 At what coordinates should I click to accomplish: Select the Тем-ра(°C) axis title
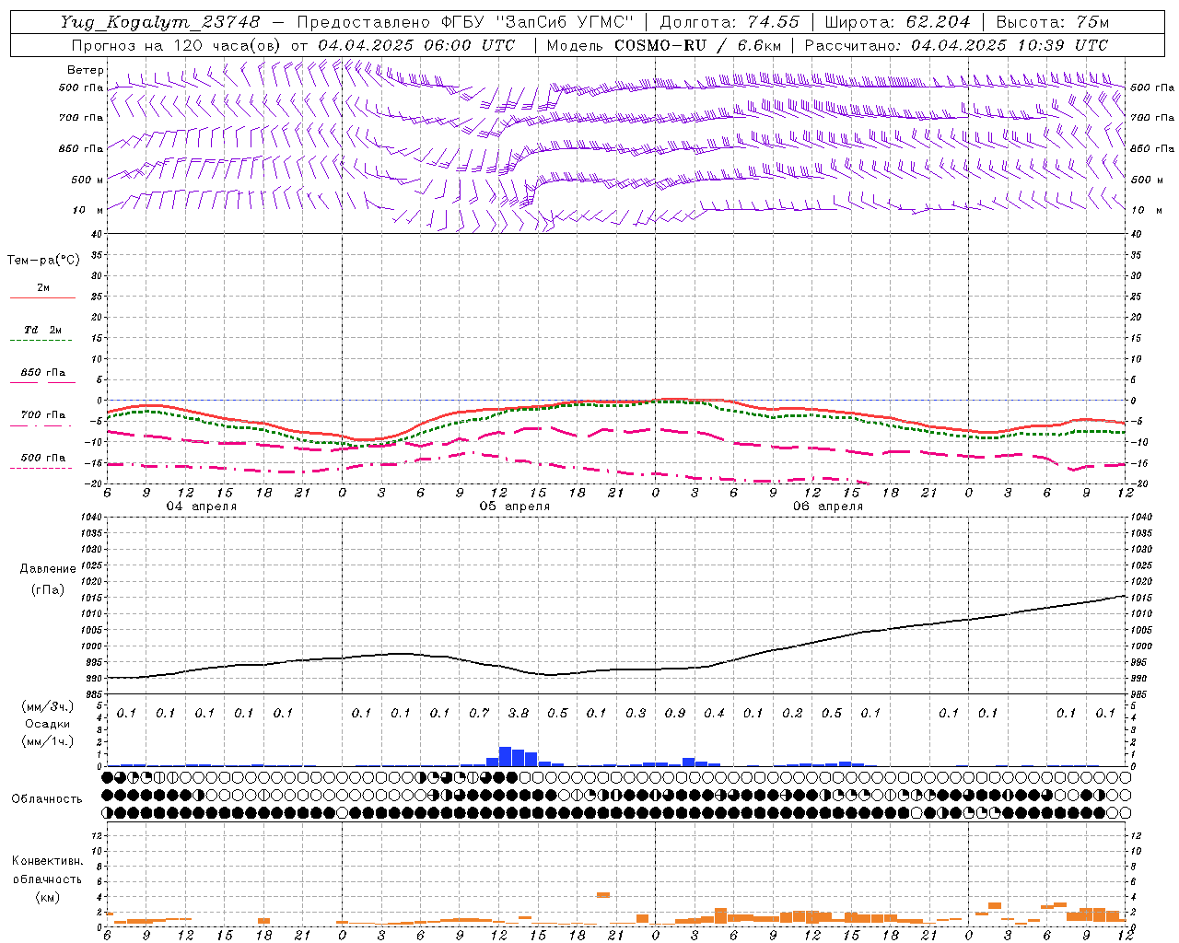(x=43, y=261)
